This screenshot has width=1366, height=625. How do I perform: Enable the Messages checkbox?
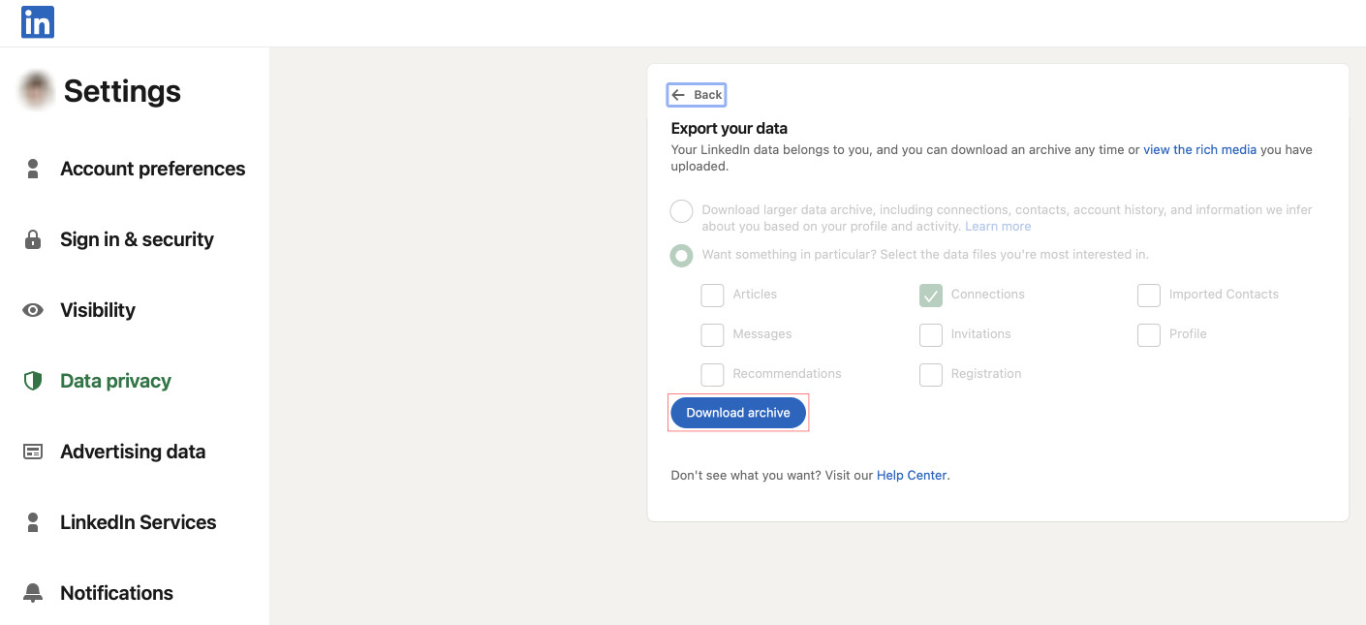(712, 334)
